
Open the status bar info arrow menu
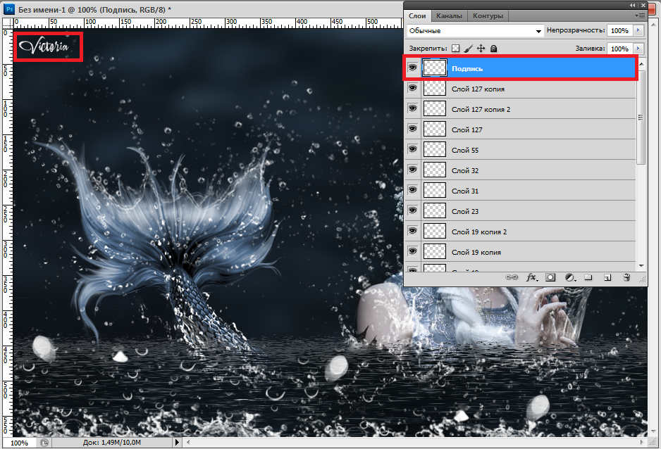coord(177,442)
